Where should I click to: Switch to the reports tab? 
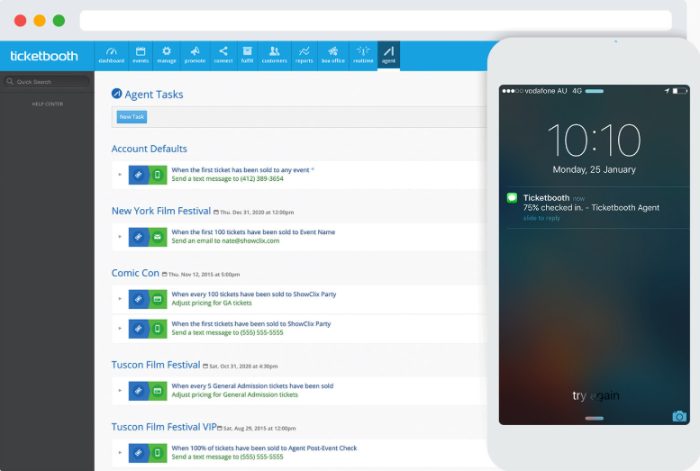305,55
